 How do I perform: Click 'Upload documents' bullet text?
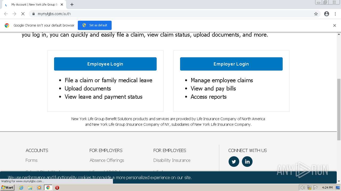(88, 89)
